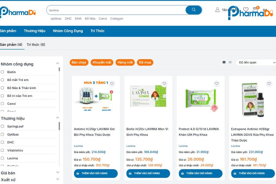Add Biotic product via Thêm vào giỏ hàng
This screenshot has width=276, height=184.
click(x=148, y=173)
